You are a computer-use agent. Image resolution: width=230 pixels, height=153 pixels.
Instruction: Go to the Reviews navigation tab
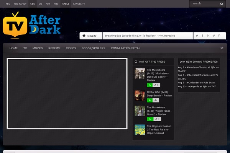pyautogui.click(x=54, y=48)
